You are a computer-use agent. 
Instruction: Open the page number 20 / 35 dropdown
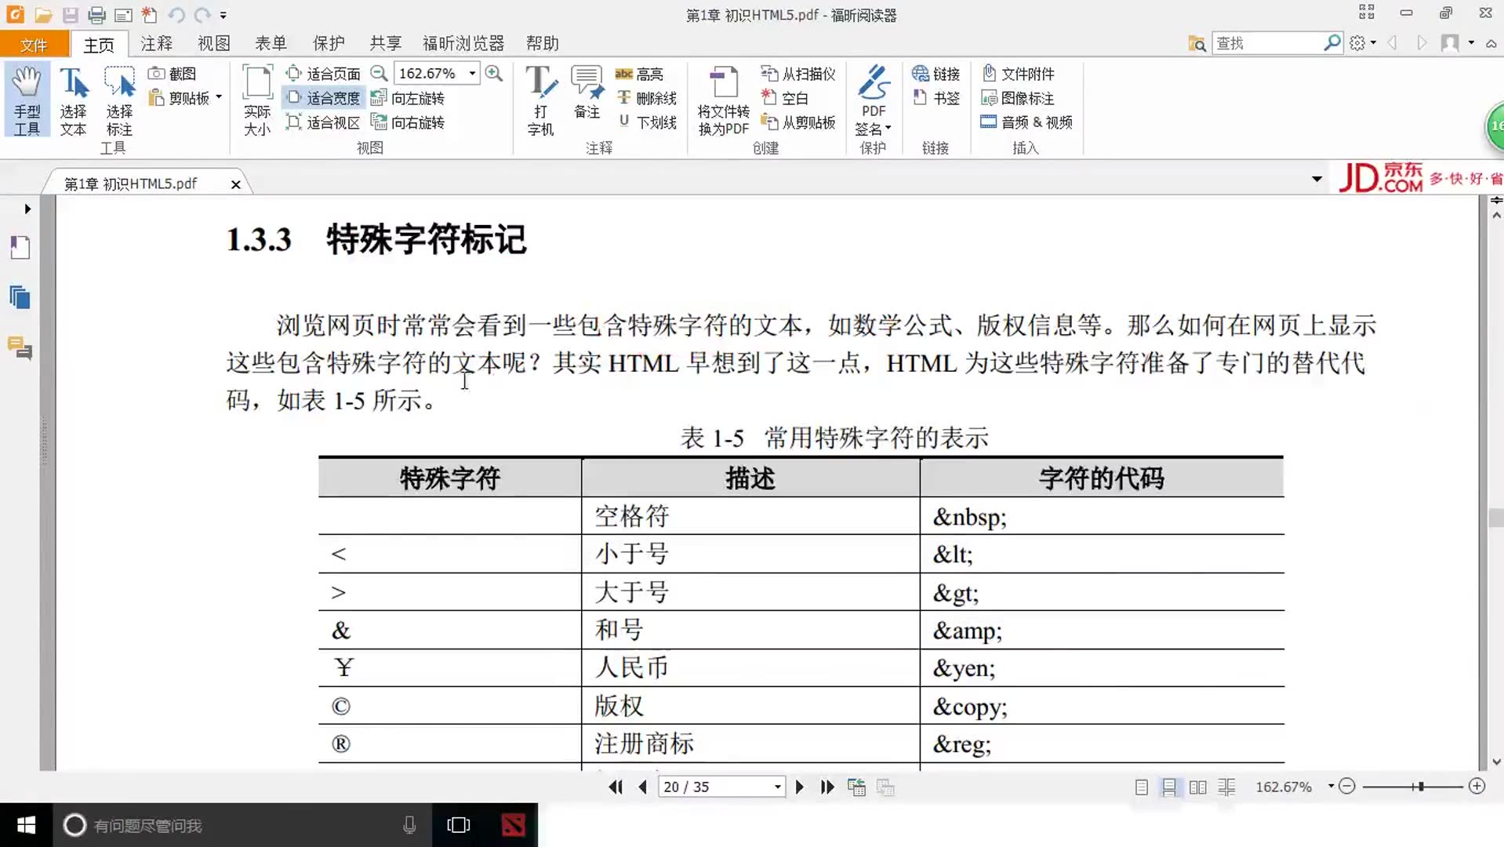pyautogui.click(x=777, y=787)
